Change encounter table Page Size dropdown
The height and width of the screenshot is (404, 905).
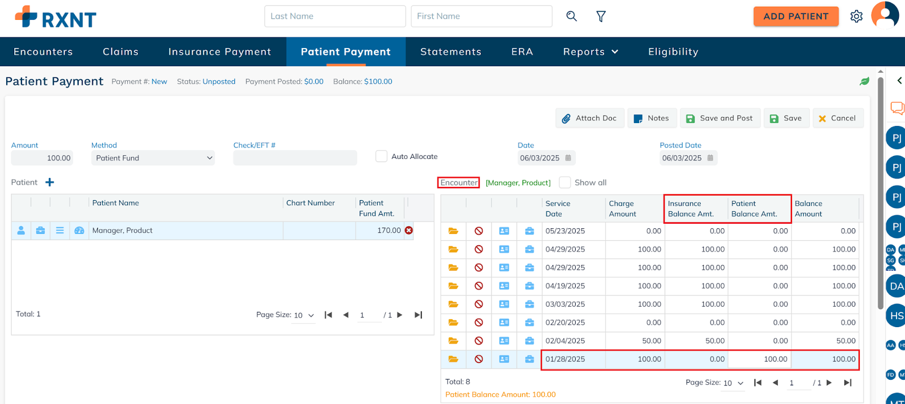[x=733, y=383]
